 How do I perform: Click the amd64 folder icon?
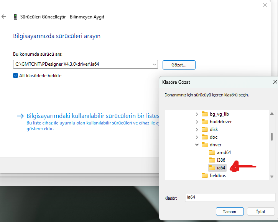[x=212, y=152]
